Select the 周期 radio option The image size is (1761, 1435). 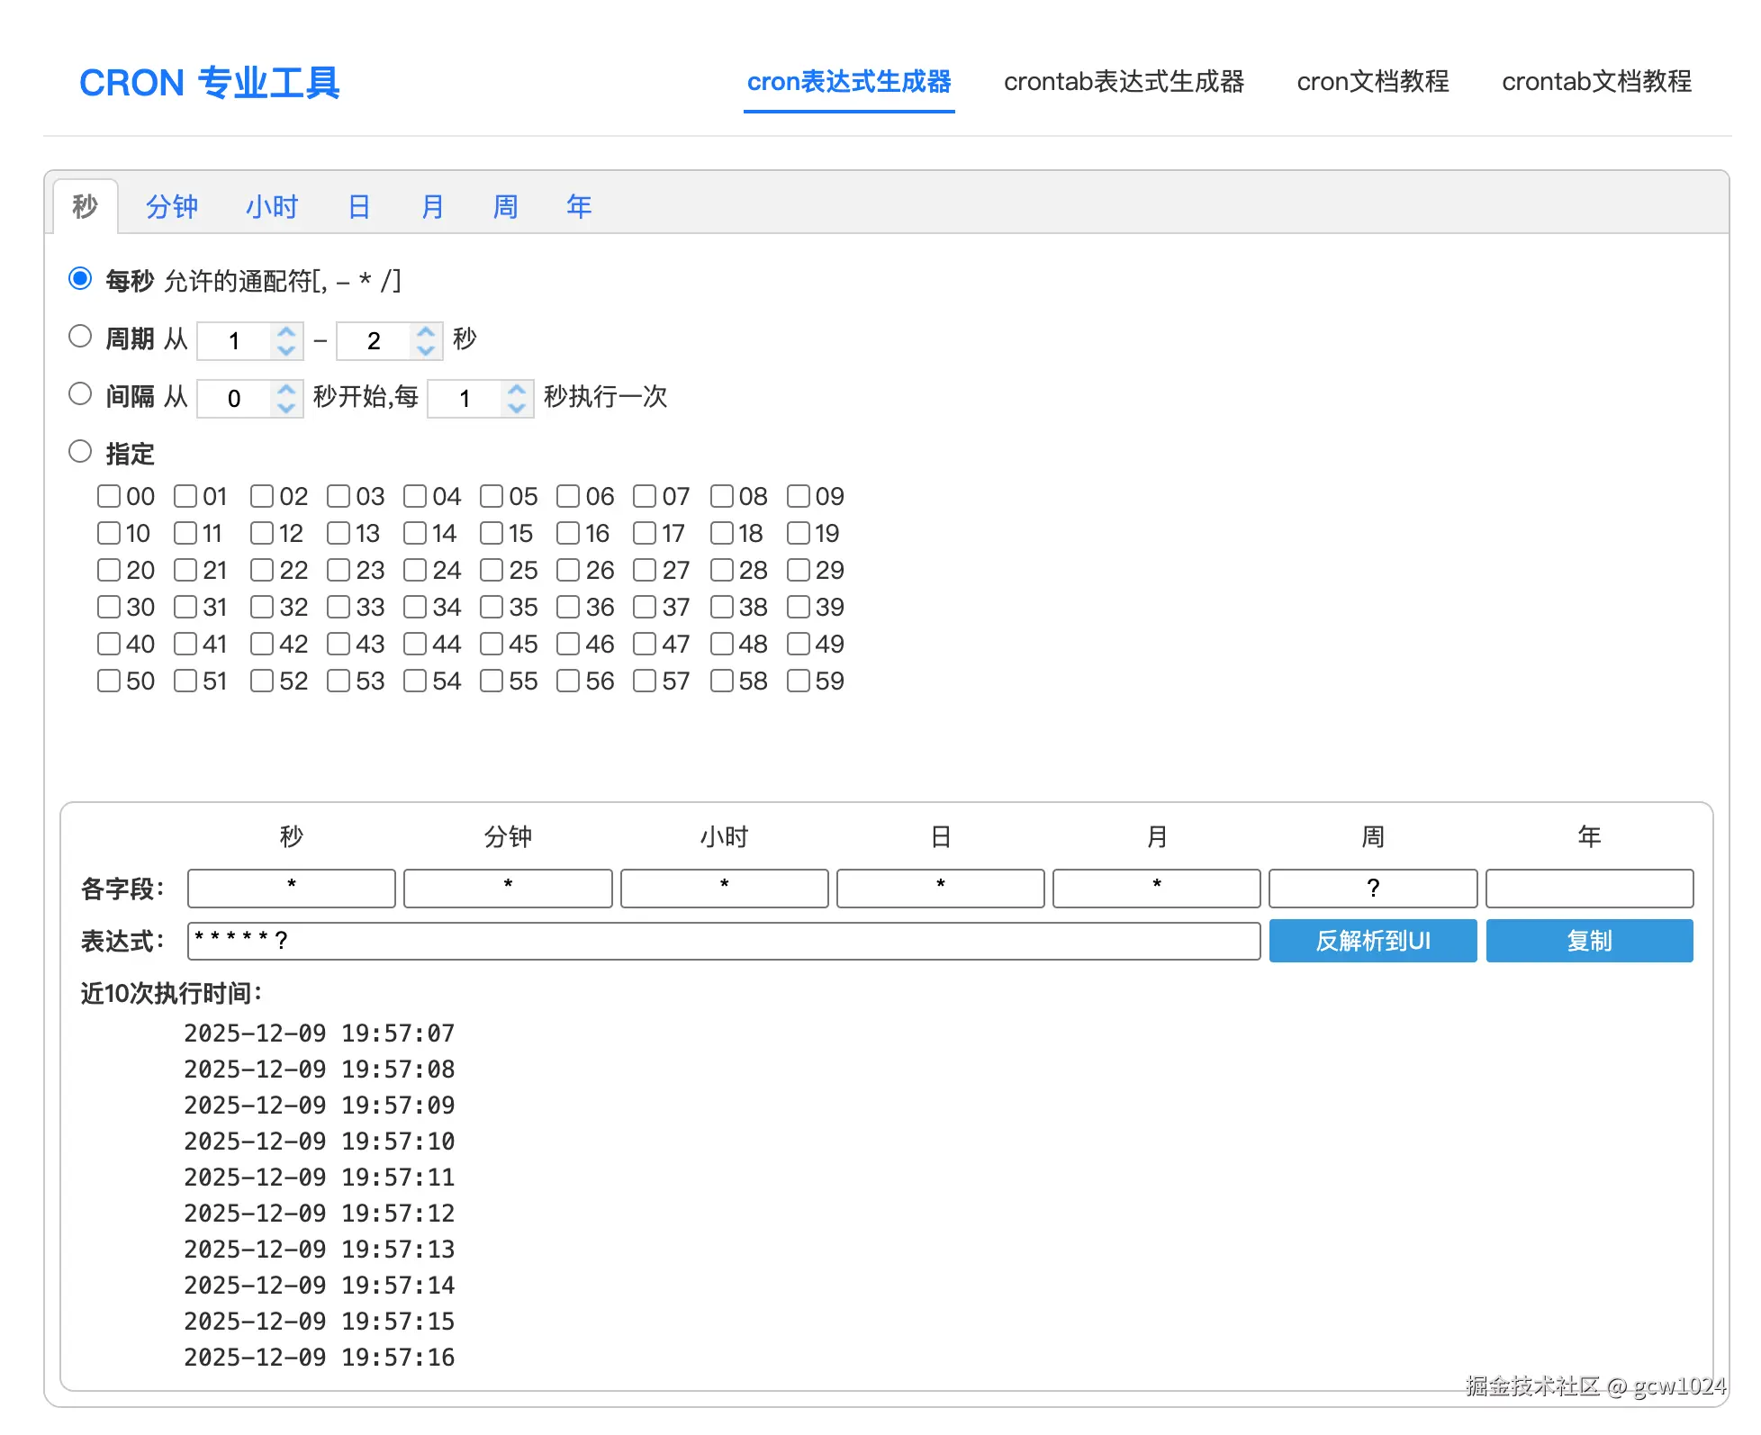[80, 336]
